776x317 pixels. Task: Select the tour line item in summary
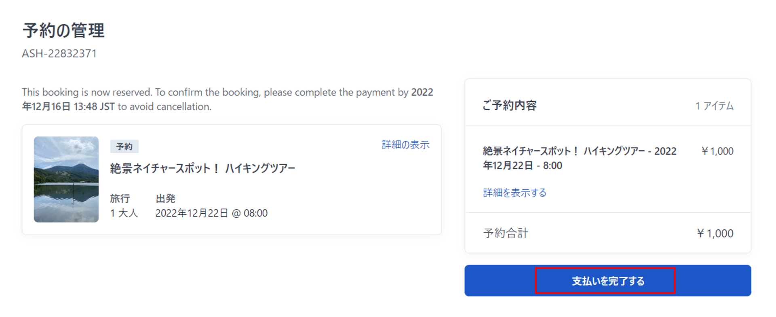579,158
